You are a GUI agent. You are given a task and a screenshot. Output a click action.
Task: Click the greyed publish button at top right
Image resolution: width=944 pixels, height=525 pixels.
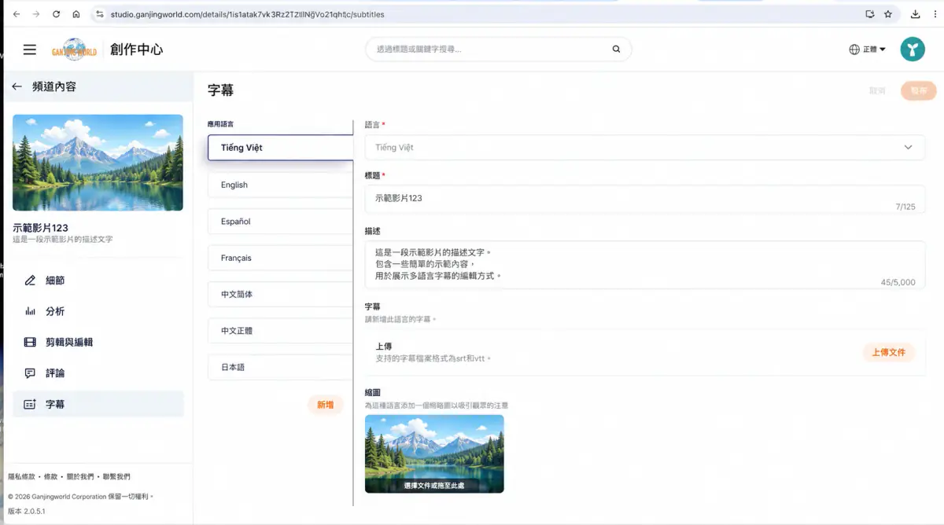point(919,90)
